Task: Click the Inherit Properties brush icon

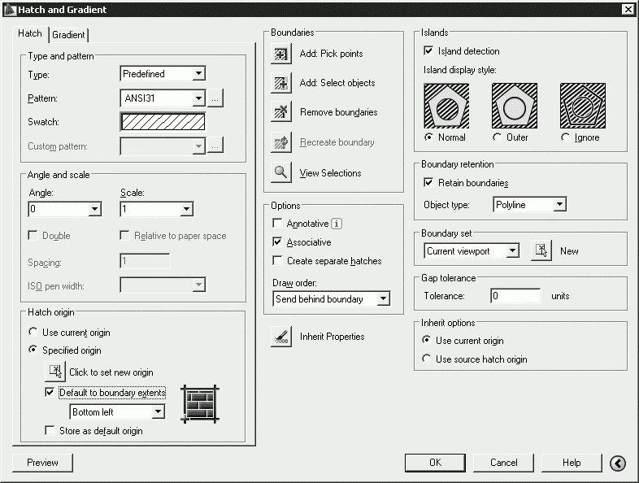Action: (x=281, y=337)
